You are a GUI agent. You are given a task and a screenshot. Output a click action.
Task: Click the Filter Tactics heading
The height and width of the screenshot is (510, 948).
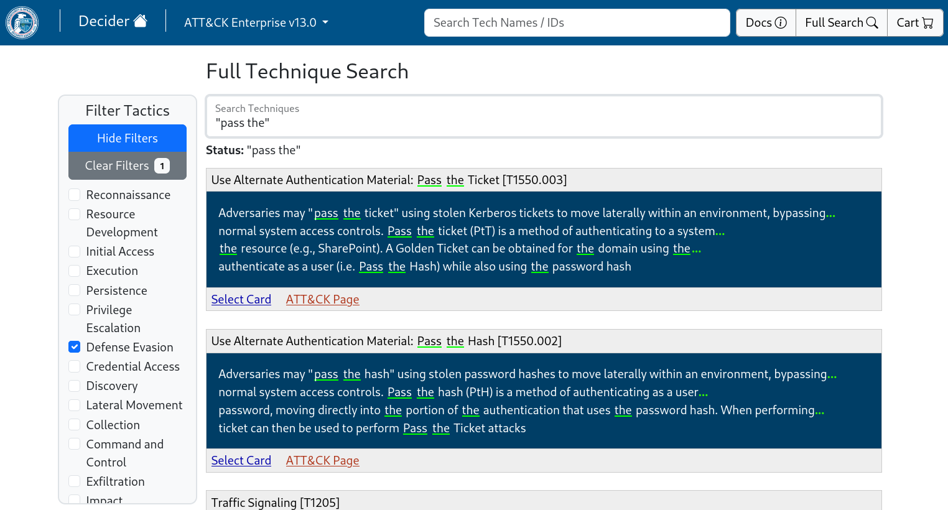click(128, 110)
